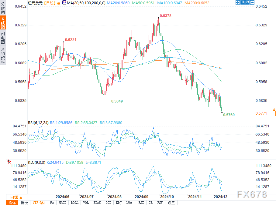Viewport: 276px width, 205px height.
Task: Click the RSI1:29.8586 value
Action: click(x=61, y=123)
